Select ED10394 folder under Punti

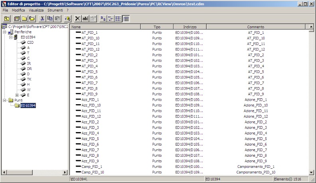click(x=28, y=105)
